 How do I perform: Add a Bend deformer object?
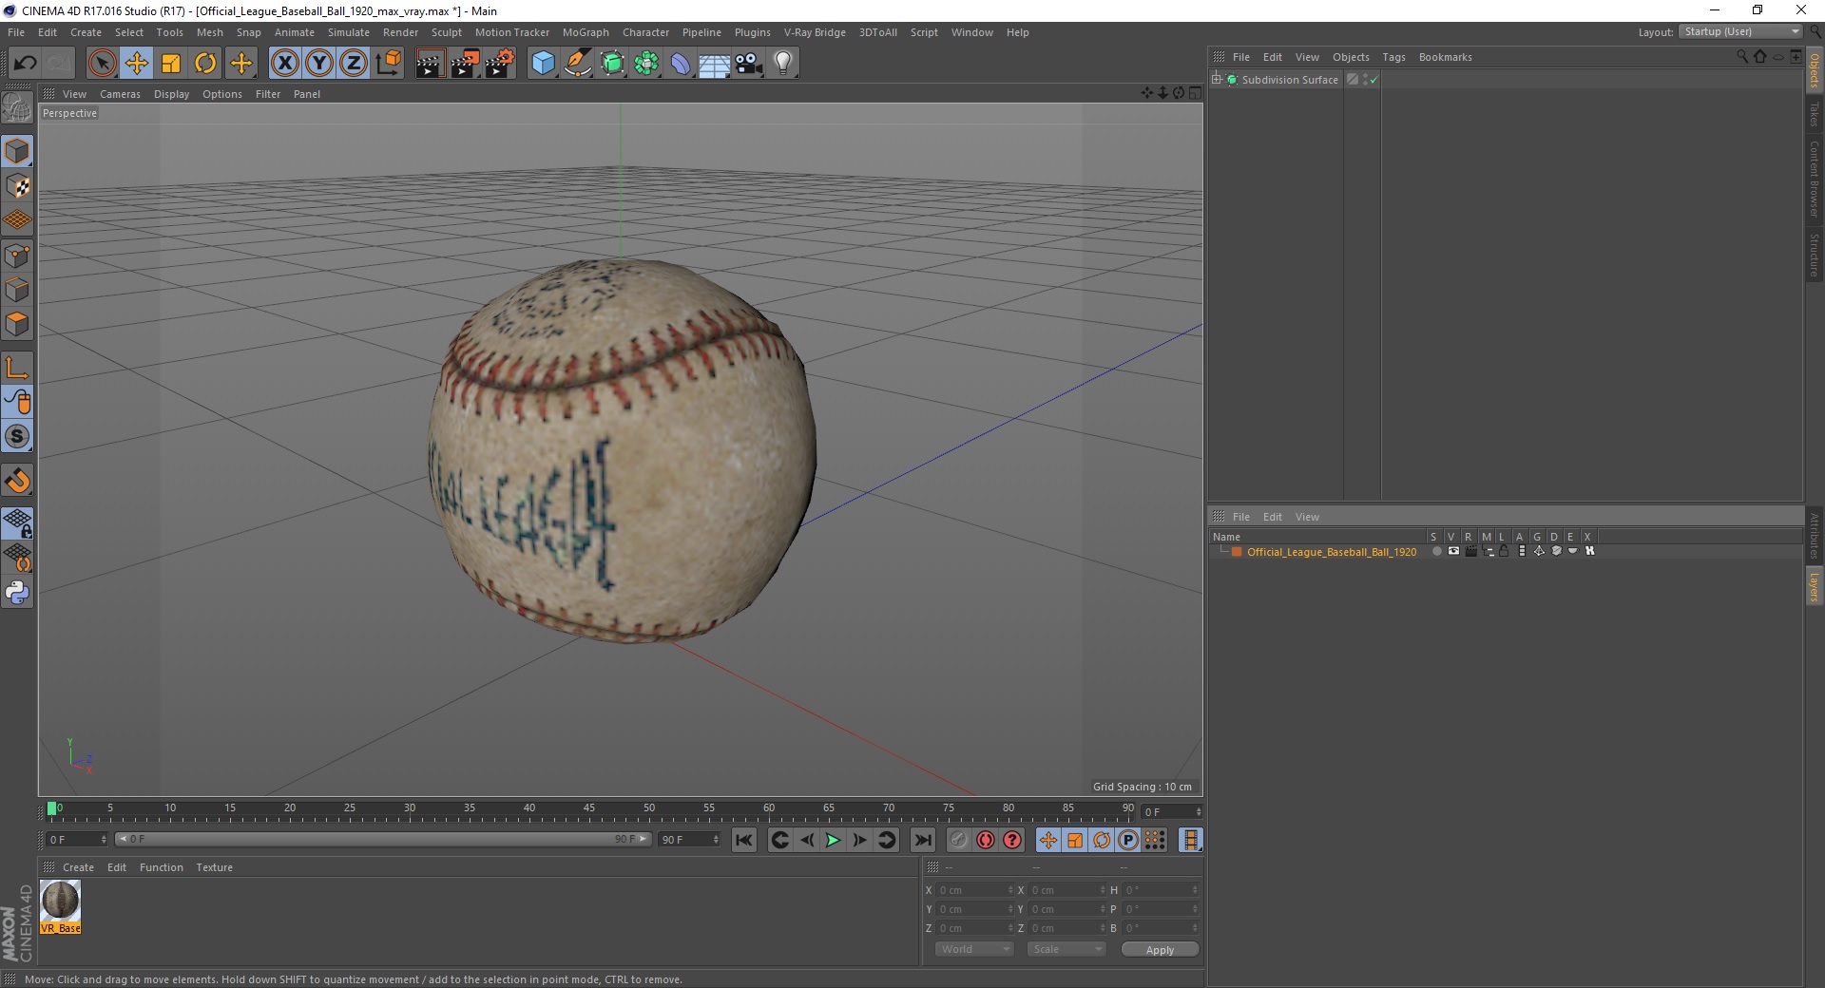click(682, 64)
